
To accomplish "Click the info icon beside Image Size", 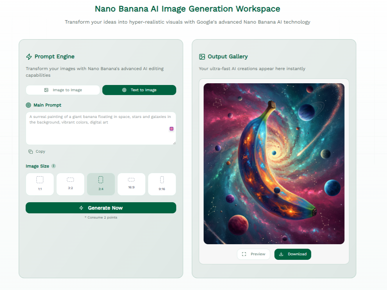I will click(x=53, y=166).
